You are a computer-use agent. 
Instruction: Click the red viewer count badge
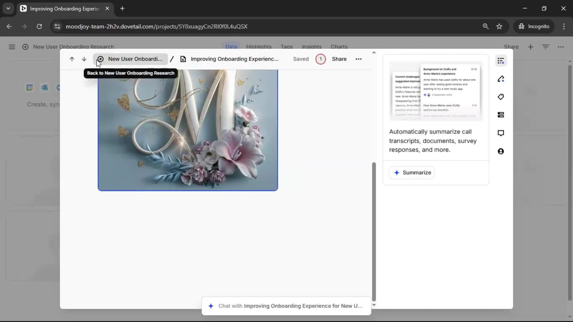click(x=321, y=59)
